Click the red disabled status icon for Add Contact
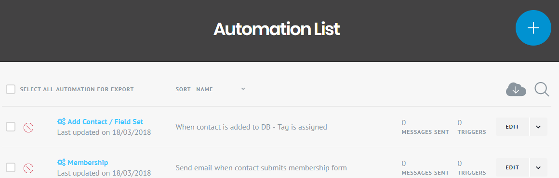Image resolution: width=559 pixels, height=178 pixels. 28,128
